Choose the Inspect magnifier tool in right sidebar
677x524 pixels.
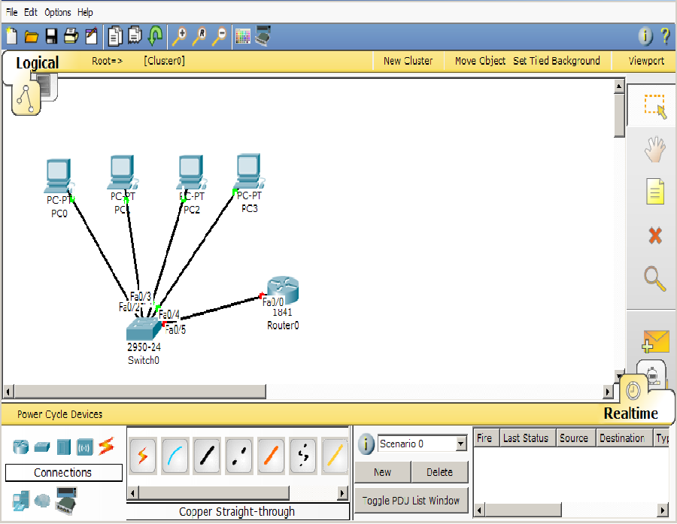(654, 279)
